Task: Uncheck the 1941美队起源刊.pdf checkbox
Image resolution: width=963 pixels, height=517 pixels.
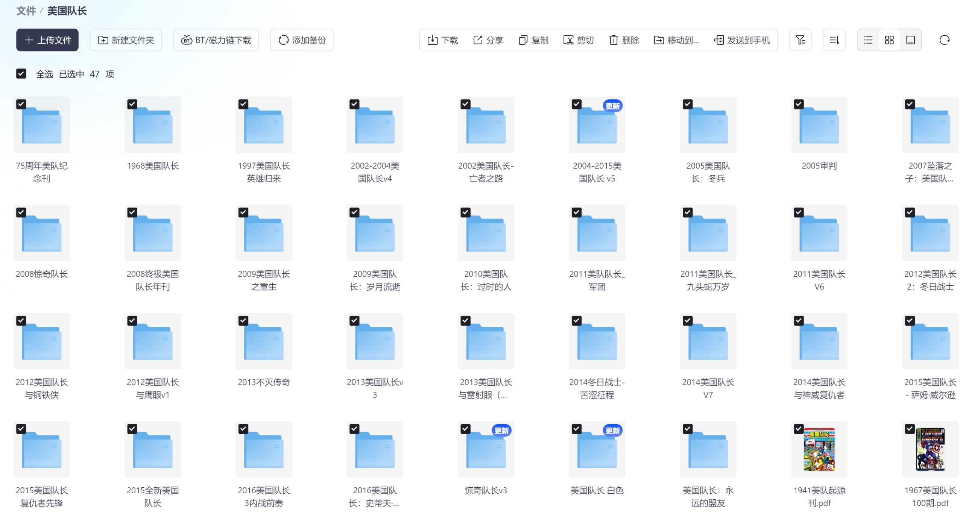Action: (x=799, y=429)
